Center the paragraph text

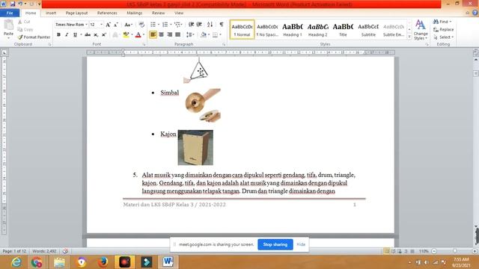click(x=162, y=35)
